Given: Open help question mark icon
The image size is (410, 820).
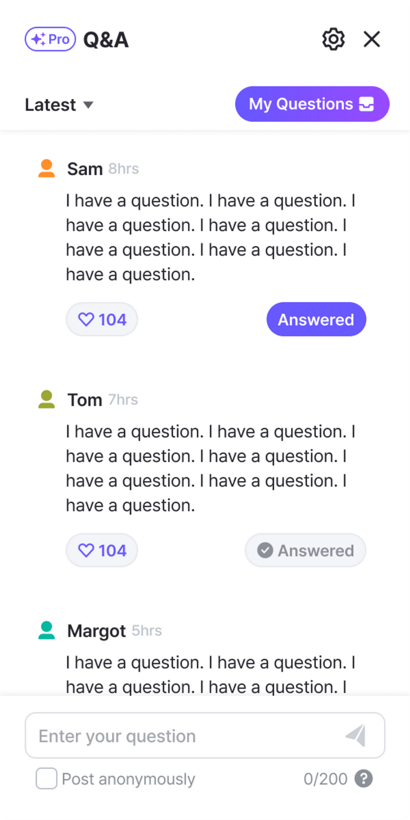Looking at the screenshot, I should tap(364, 779).
